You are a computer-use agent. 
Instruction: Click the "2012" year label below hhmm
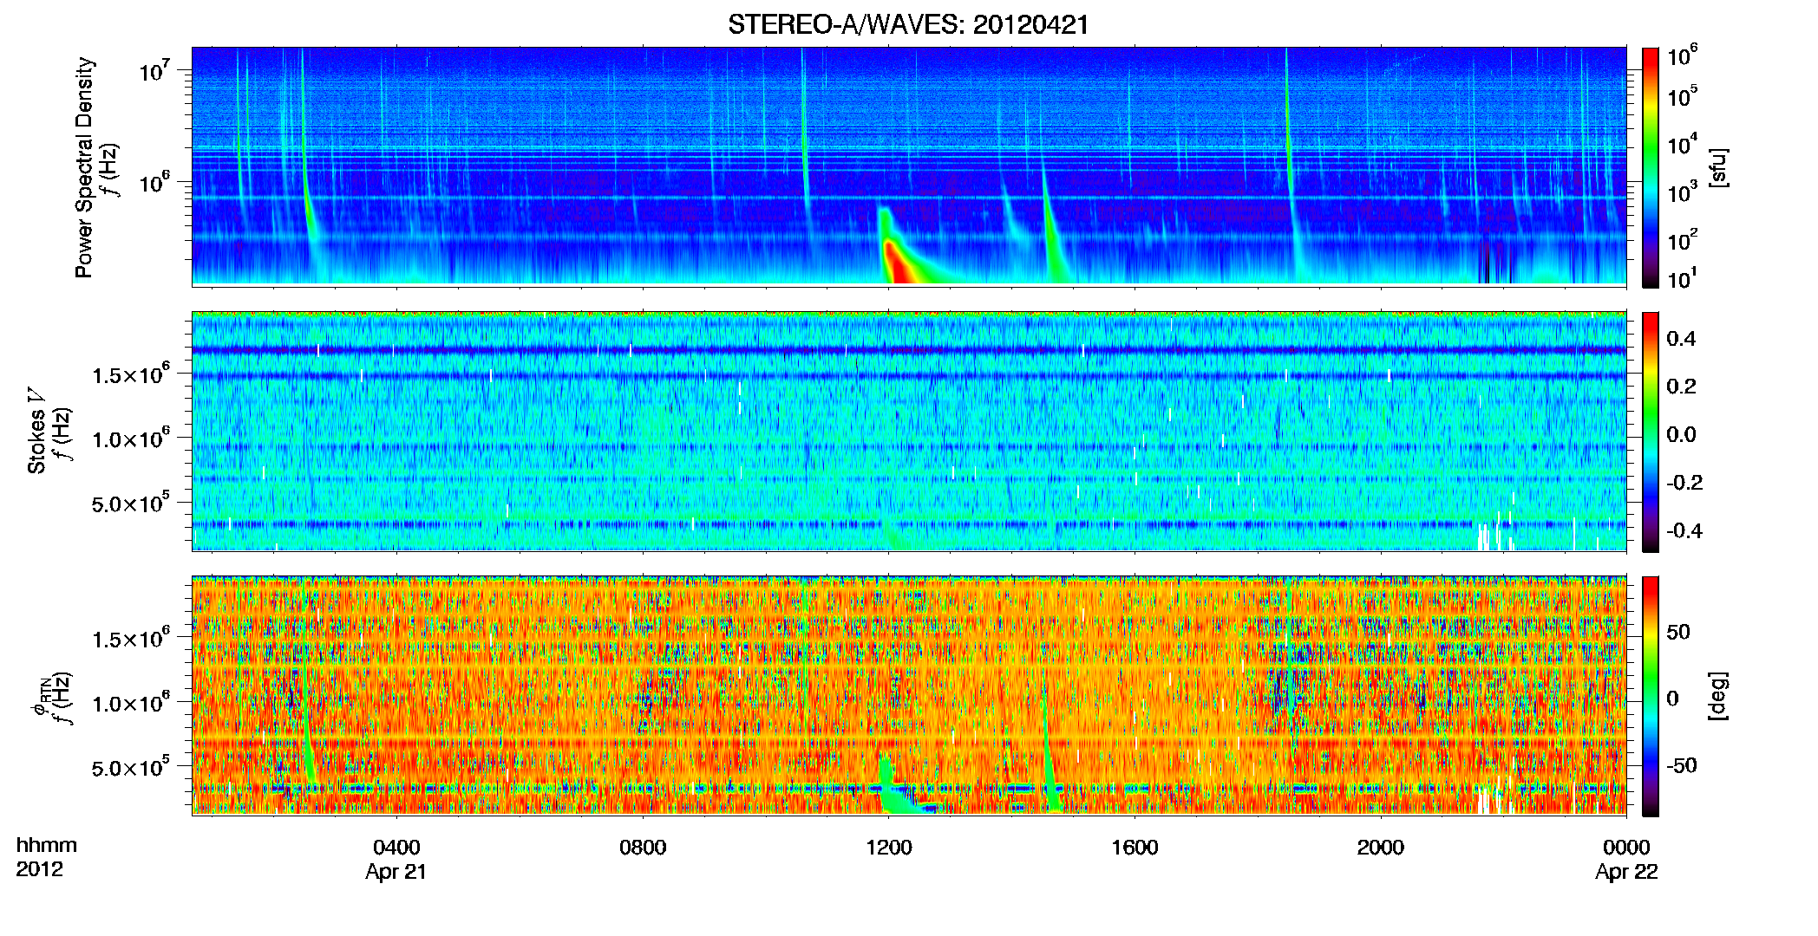[40, 869]
